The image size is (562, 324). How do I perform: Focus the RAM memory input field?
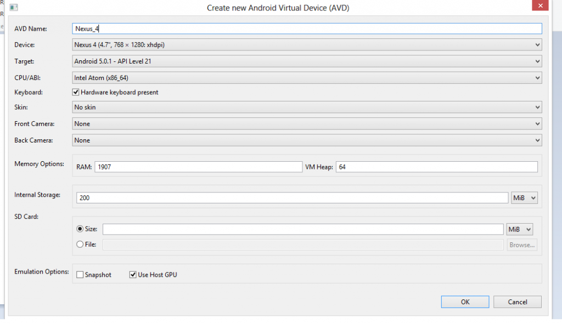[198, 167]
